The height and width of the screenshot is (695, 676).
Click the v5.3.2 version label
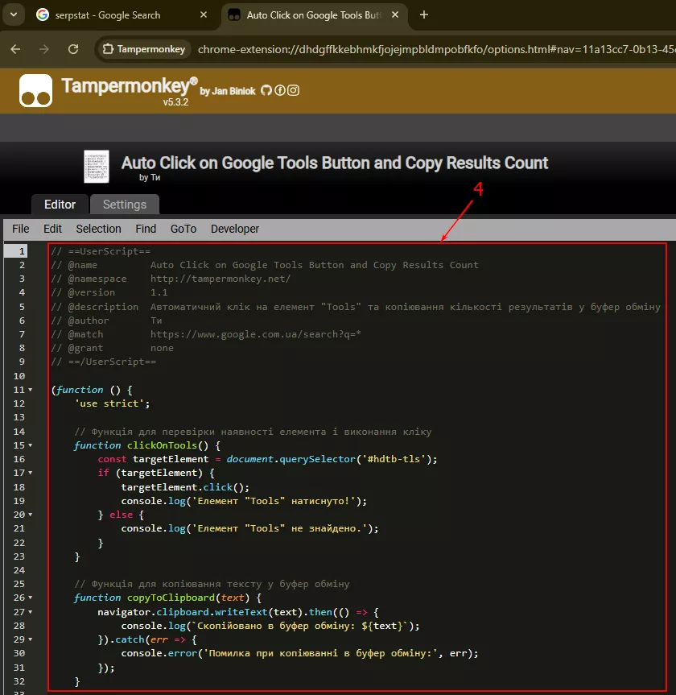pyautogui.click(x=175, y=102)
